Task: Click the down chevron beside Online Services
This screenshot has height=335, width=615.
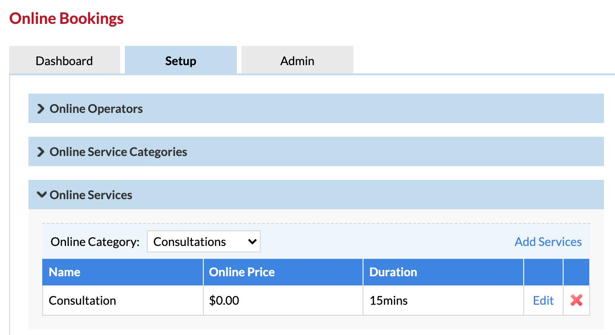Action: tap(41, 195)
